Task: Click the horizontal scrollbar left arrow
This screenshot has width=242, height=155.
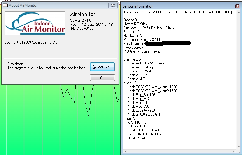Action: pyautogui.click(x=126, y=151)
